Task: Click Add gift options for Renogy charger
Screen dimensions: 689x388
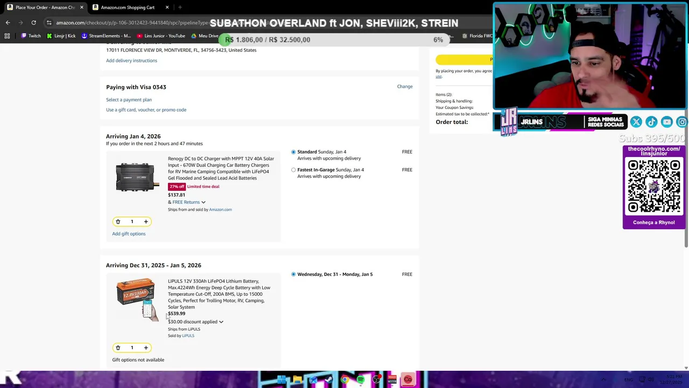Action: (x=129, y=234)
